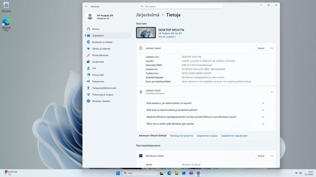The image size is (316, 177).
Task: Open Mukauttaminen personalization section
Action: point(100,55)
